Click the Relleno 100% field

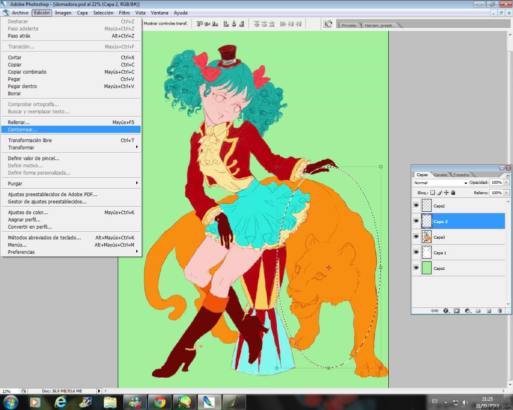[x=496, y=193]
